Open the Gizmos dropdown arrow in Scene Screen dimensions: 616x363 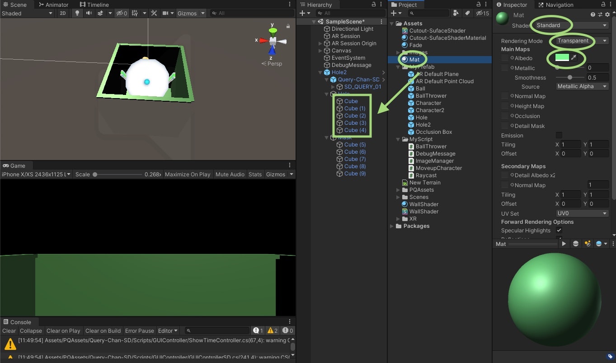click(x=202, y=13)
